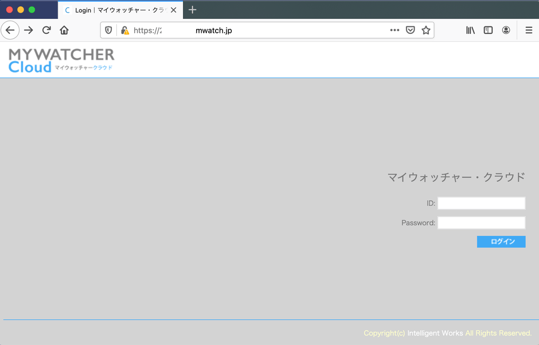539x345 pixels.
Task: Click the Firefox tracking protection shield icon
Action: pos(108,30)
